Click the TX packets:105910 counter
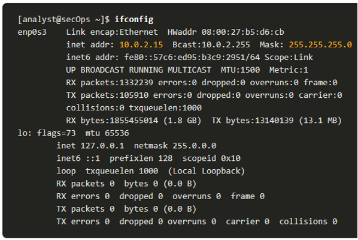The width and height of the screenshot is (358, 240). (x=107, y=95)
